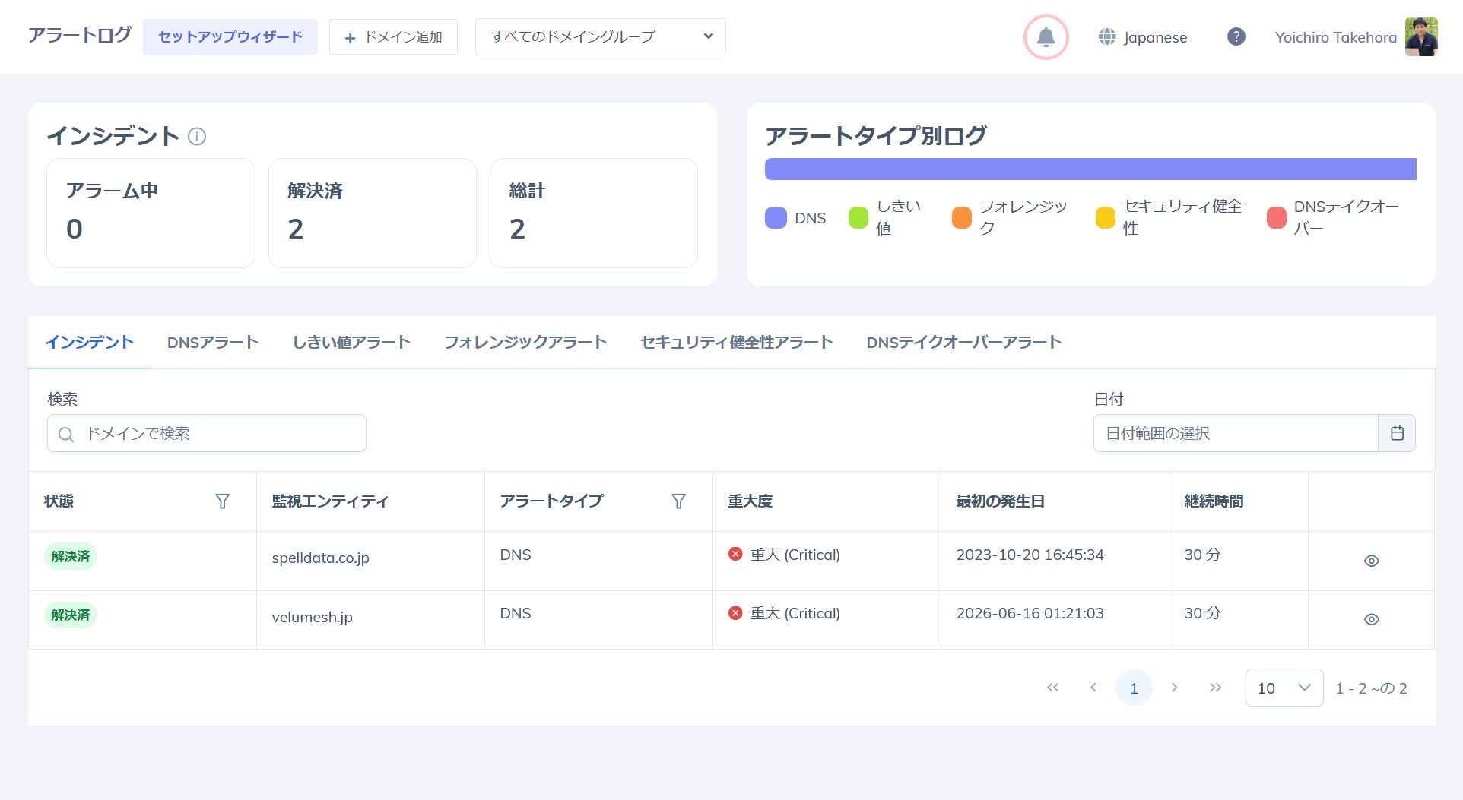The image size is (1463, 800).
Task: Switch to the フォレンジックアラート tab
Action: (x=525, y=343)
